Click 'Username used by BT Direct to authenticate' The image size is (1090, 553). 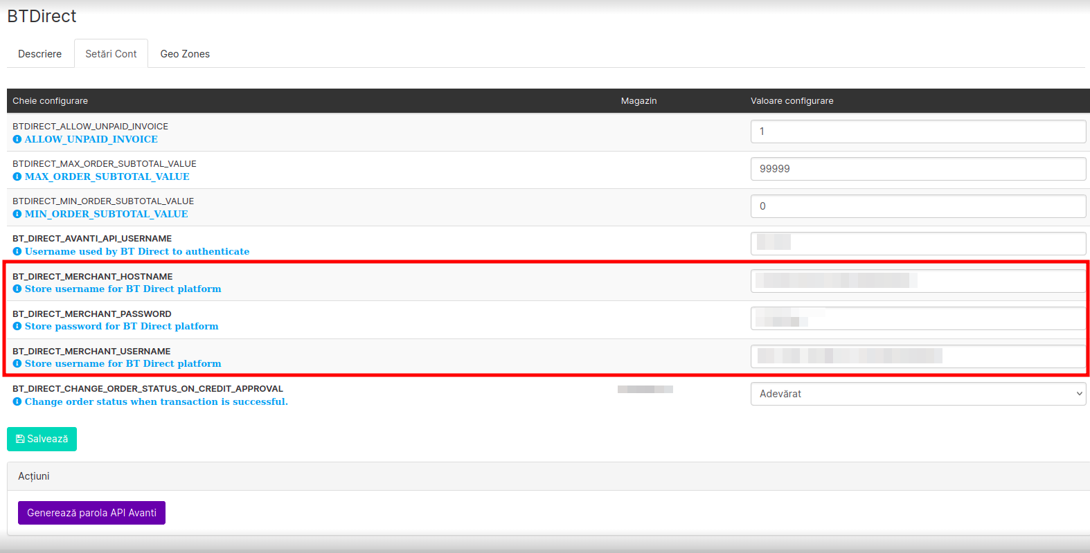click(x=137, y=251)
